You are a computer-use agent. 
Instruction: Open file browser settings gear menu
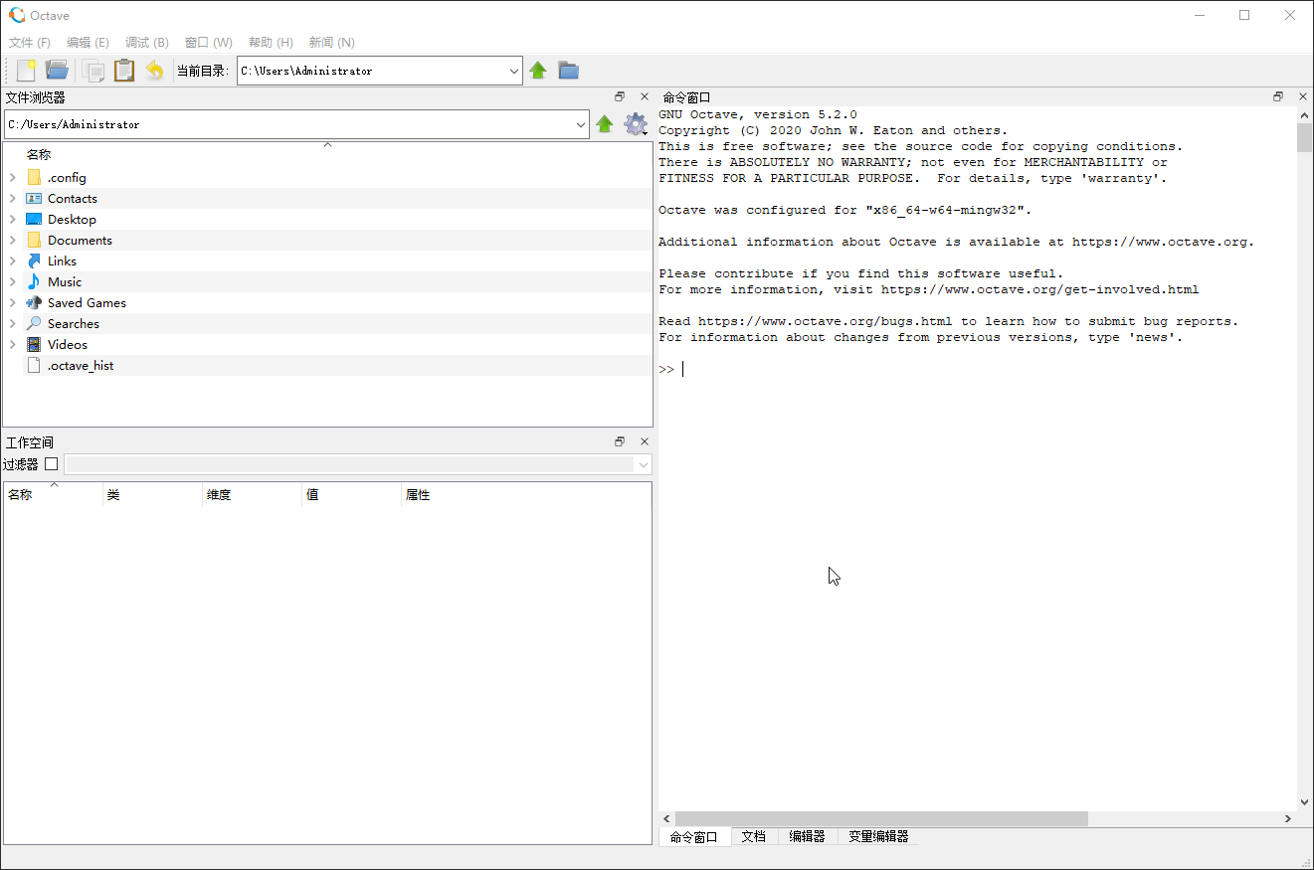pyautogui.click(x=635, y=124)
